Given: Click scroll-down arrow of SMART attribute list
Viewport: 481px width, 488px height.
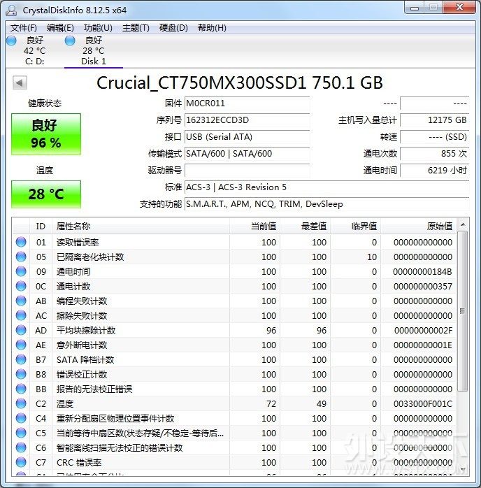Looking at the screenshot, I should [463, 469].
